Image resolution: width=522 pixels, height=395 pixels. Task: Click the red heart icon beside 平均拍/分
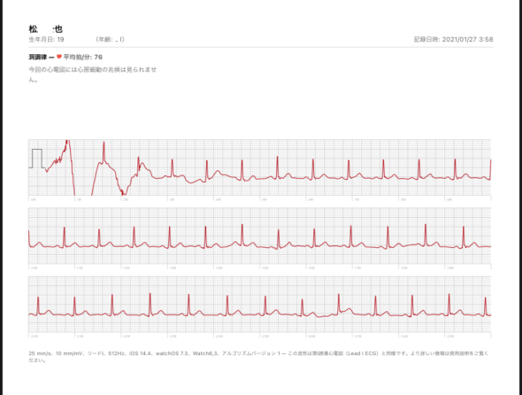59,57
